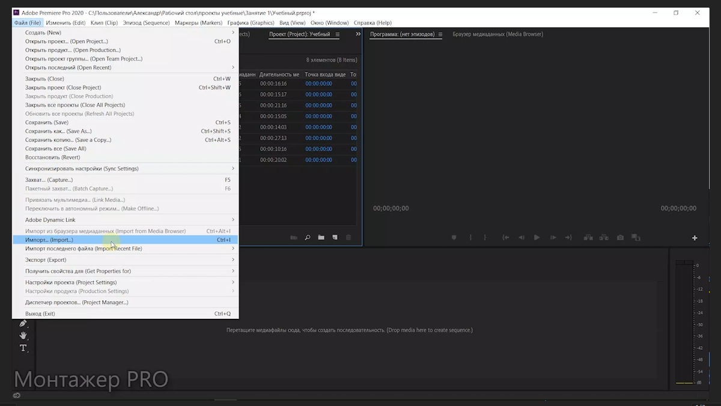Choose Восстановить (Revert) menu entry

point(125,157)
